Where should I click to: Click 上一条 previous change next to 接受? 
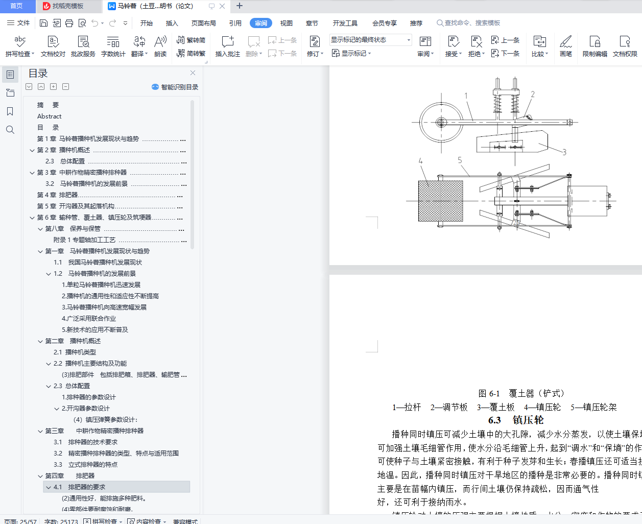tap(505, 40)
